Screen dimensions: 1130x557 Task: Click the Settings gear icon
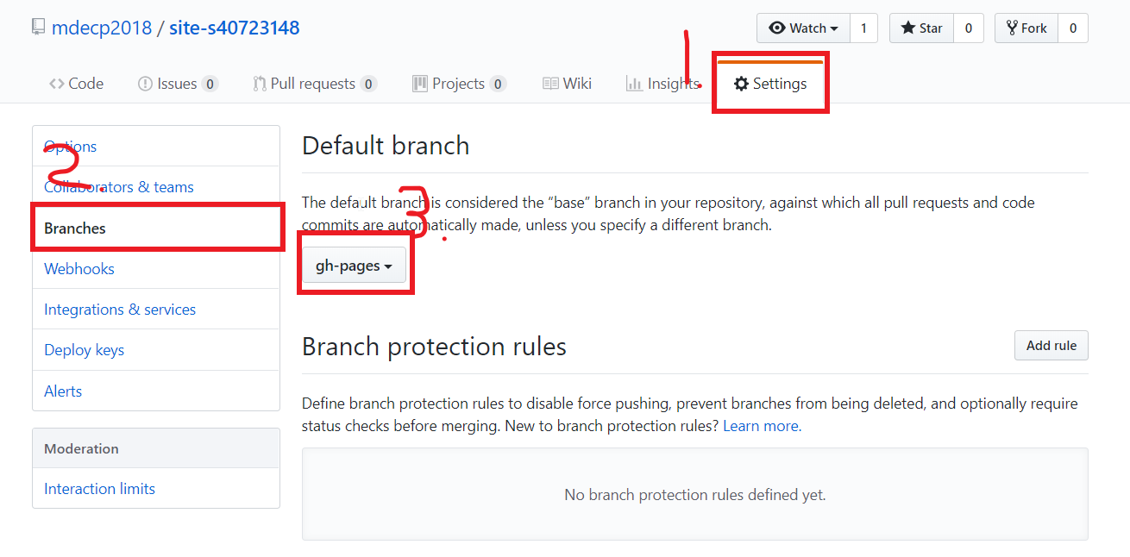point(741,84)
